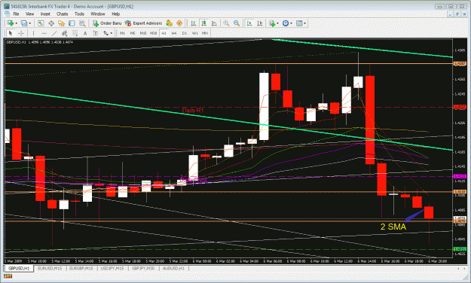Expand the Indicators dropdown arrow

pyautogui.click(x=277, y=23)
